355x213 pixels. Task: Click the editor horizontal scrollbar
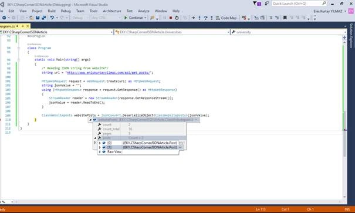click(178, 201)
